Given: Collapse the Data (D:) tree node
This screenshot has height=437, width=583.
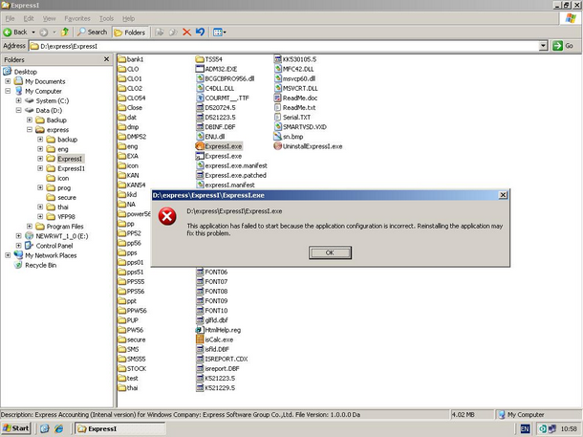Looking at the screenshot, I should [x=18, y=111].
